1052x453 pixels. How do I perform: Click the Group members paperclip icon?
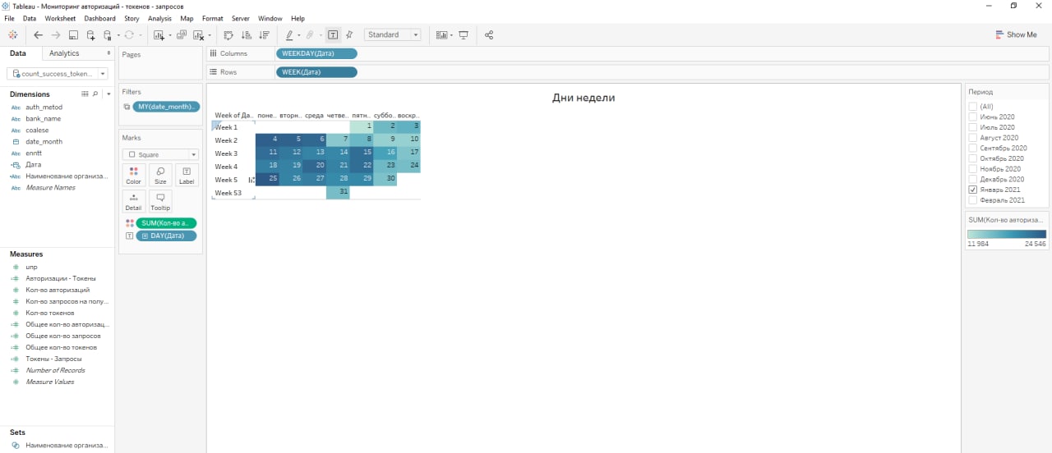click(x=311, y=35)
